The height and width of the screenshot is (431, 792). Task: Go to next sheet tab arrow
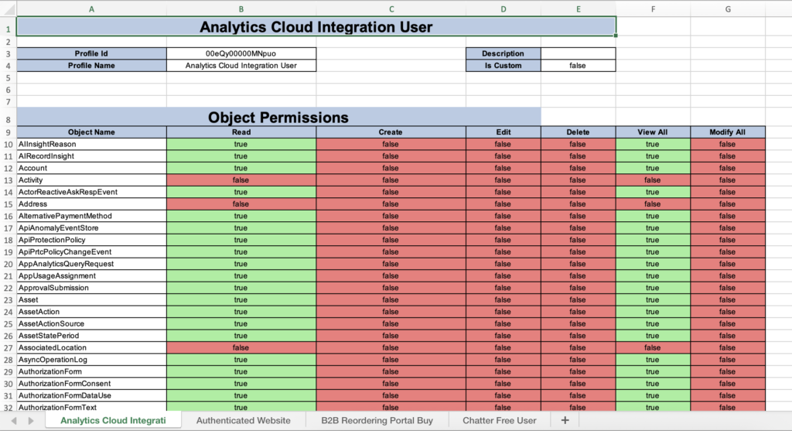pos(31,420)
